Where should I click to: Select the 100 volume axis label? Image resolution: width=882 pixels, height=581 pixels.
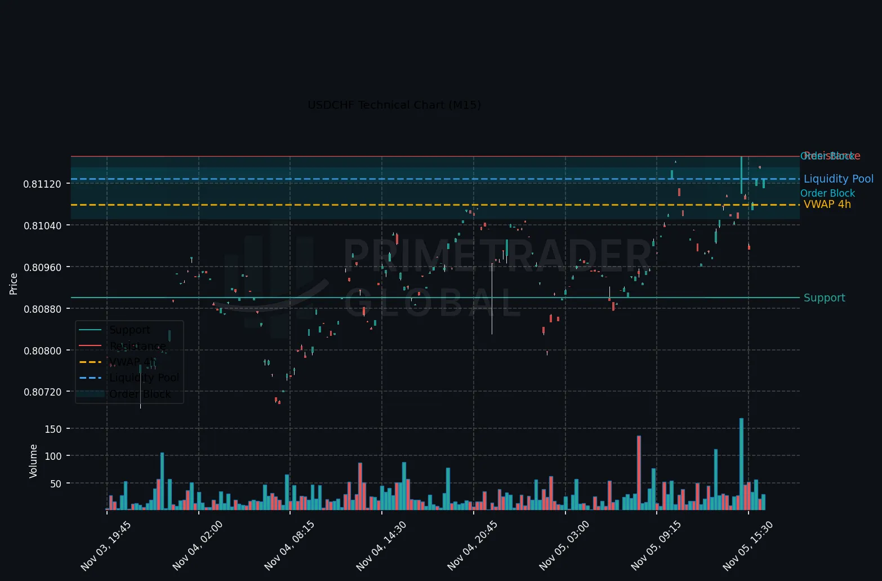tap(53, 456)
